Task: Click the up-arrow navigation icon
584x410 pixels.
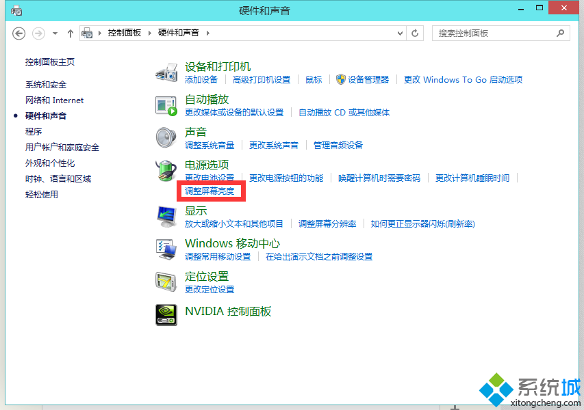Action: pyautogui.click(x=70, y=33)
